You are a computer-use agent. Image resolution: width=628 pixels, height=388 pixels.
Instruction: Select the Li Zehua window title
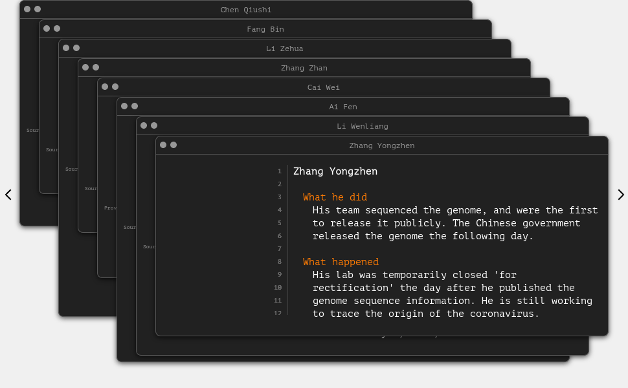[284, 48]
